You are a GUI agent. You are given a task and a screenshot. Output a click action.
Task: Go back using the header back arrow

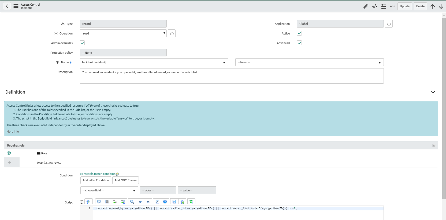tap(7, 6)
